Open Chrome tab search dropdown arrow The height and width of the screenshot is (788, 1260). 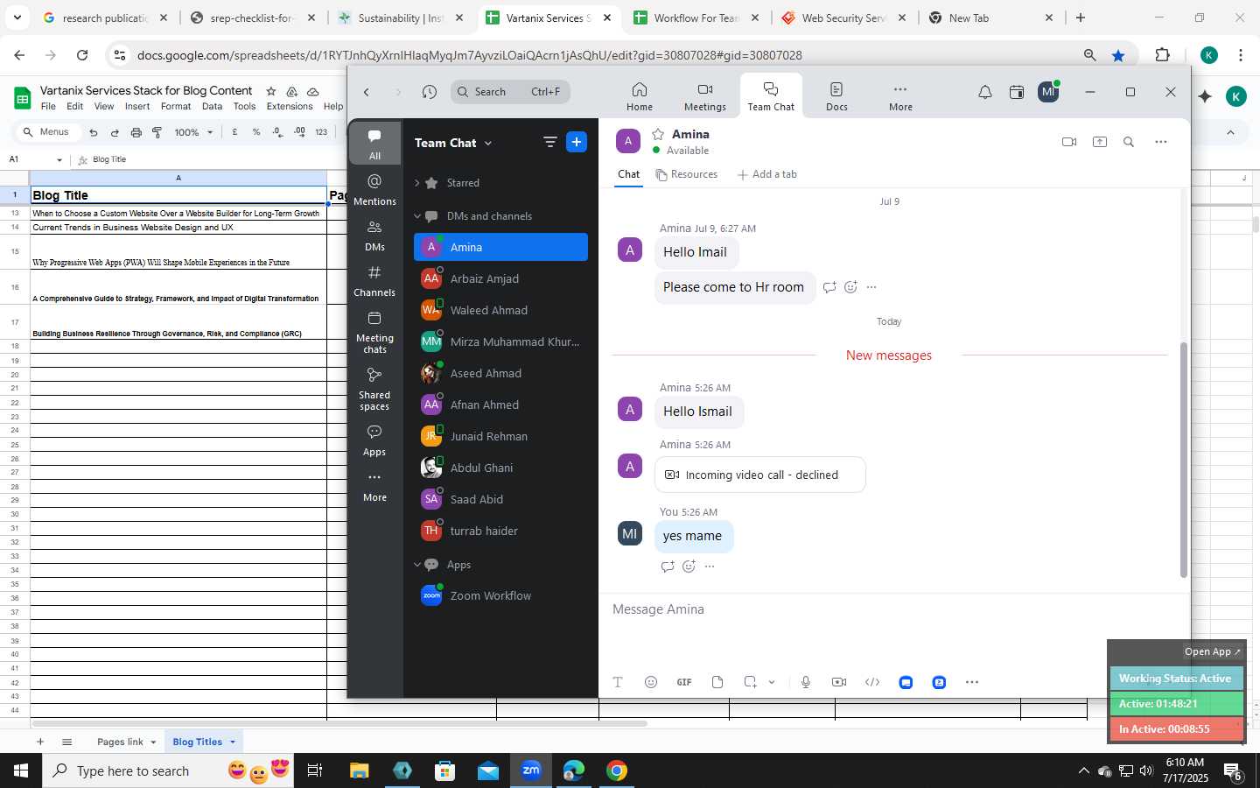17,18
